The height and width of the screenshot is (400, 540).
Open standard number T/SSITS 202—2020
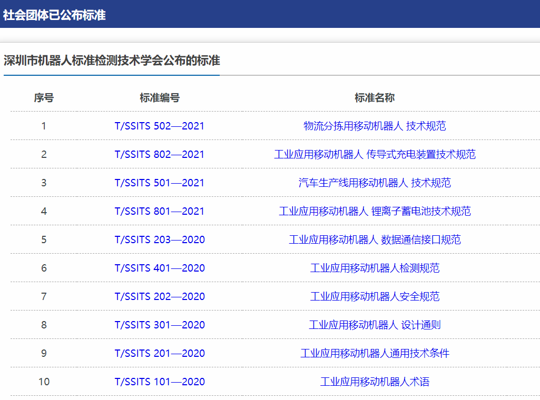pos(160,296)
